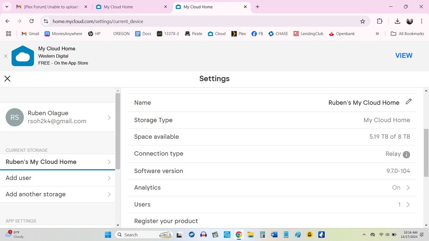Open the Docs bookmark
The height and width of the screenshot is (241, 429).
(143, 34)
